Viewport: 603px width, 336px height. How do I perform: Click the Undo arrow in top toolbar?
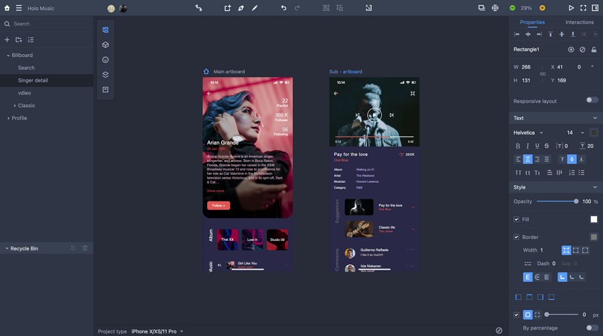[x=283, y=8]
